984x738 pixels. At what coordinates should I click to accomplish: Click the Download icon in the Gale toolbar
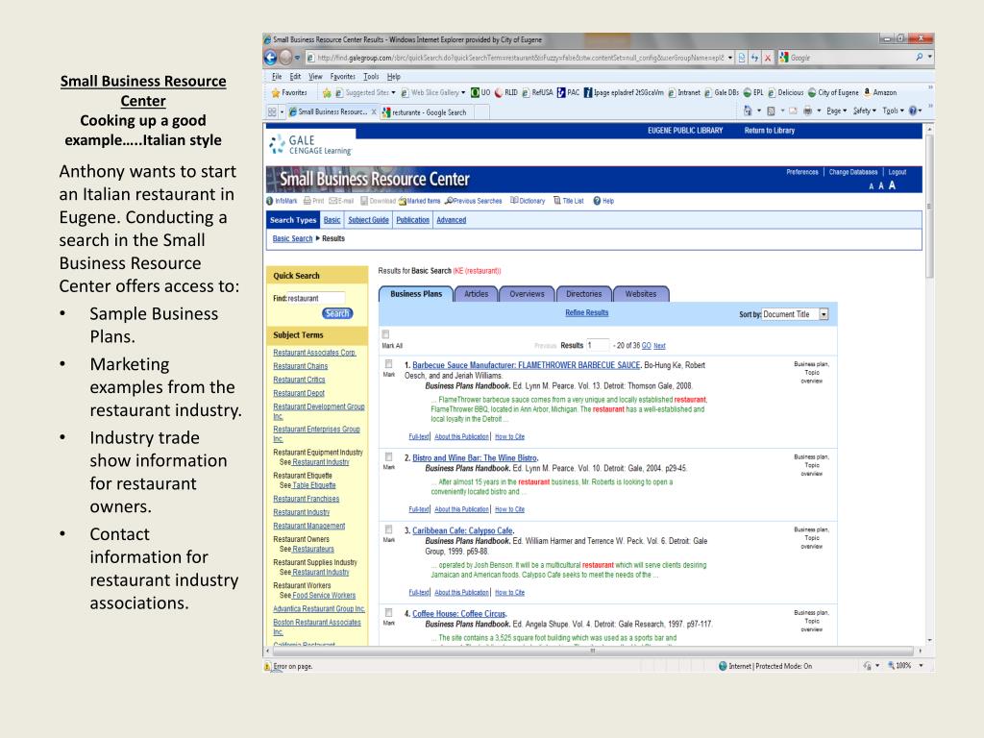point(364,202)
